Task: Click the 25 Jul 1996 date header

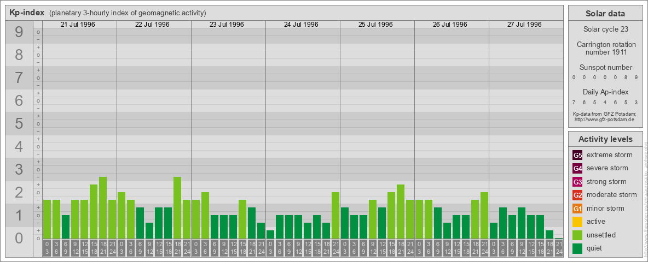Action: [375, 25]
